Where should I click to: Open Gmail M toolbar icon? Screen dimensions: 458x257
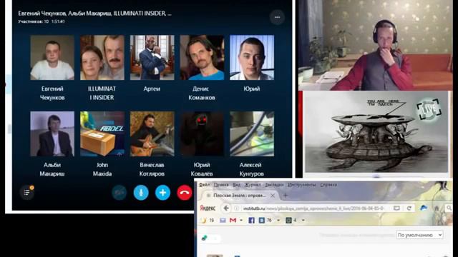pyautogui.click(x=233, y=221)
